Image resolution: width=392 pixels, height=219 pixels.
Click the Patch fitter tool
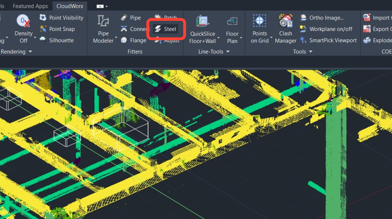click(165, 17)
